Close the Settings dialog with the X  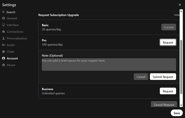point(180,5)
